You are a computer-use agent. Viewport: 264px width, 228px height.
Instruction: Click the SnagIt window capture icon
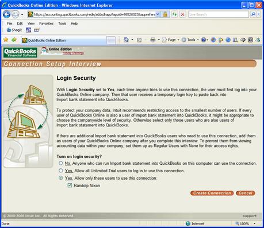[x=28, y=30]
